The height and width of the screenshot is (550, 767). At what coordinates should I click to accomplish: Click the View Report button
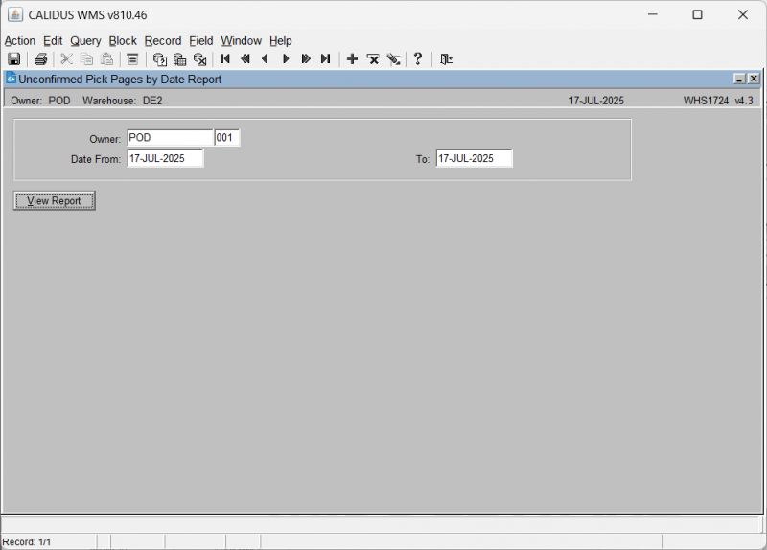click(x=55, y=201)
